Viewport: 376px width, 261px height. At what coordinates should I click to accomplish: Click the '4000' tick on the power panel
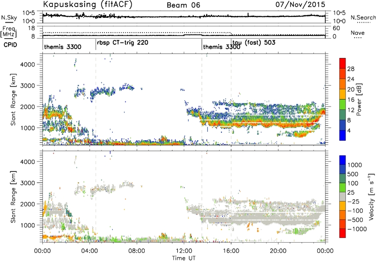coord(28,65)
